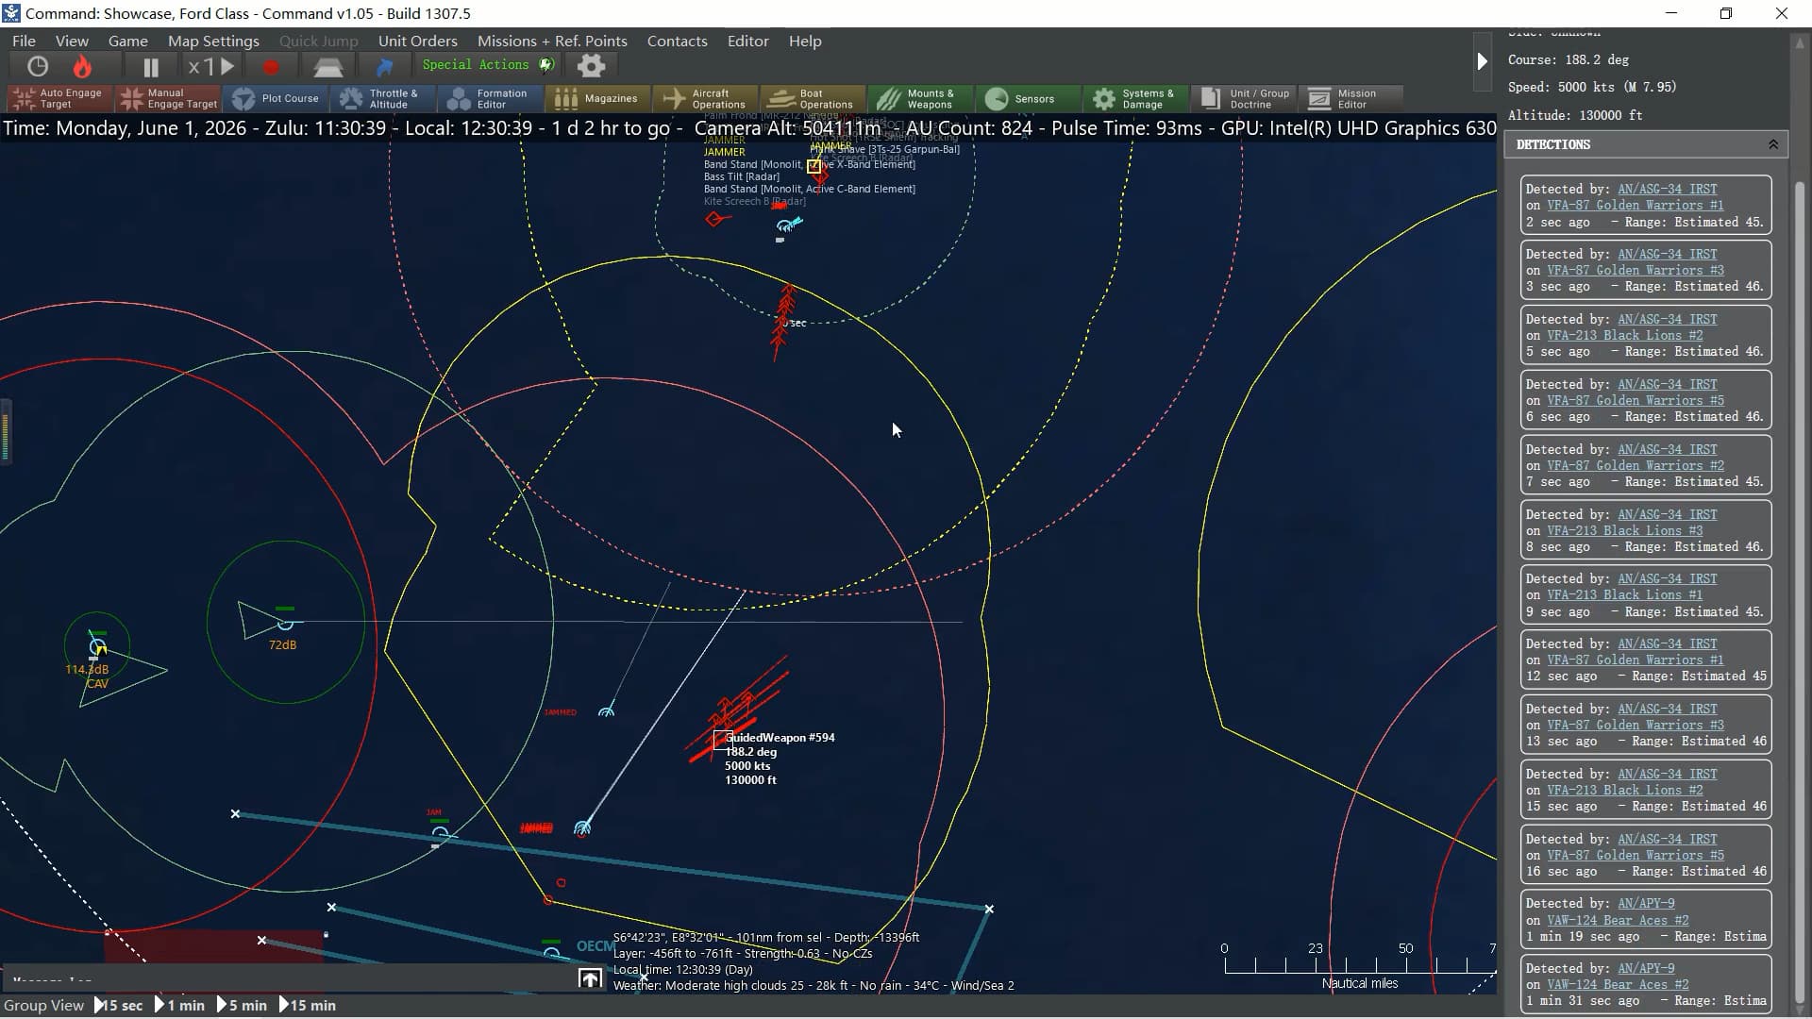
Task: Collapse the DETECTIONS section
Action: point(1772,144)
